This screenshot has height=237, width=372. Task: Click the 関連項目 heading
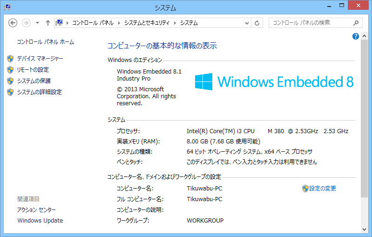click(28, 199)
